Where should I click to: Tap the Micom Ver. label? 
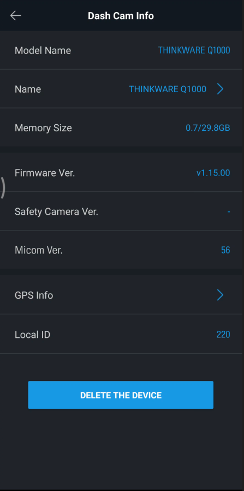[39, 250]
